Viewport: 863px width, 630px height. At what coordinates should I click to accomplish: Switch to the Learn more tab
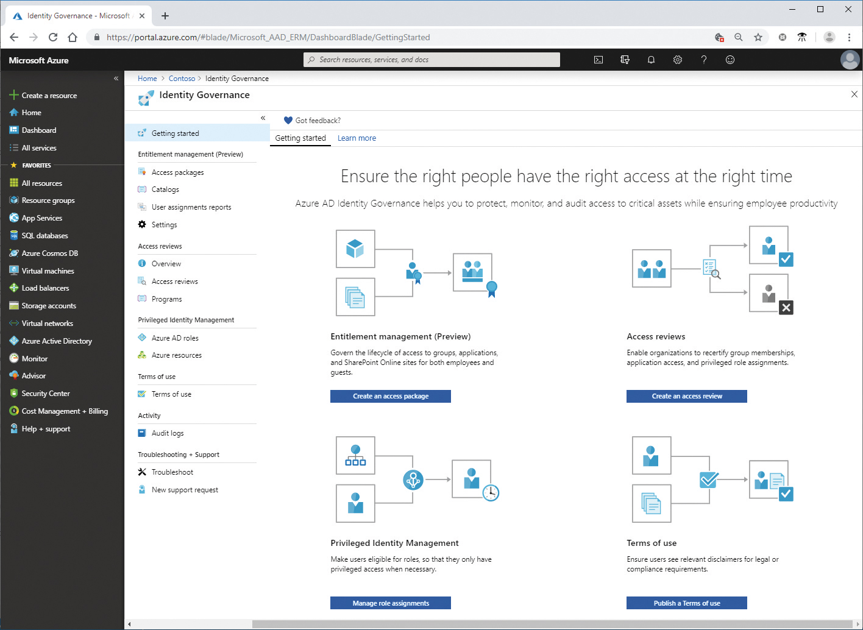pos(357,138)
